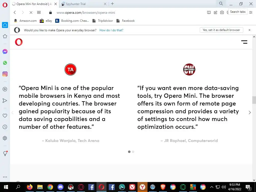256x192 pixels.
Task: Enable reader mode book icon
Action: coord(209,12)
